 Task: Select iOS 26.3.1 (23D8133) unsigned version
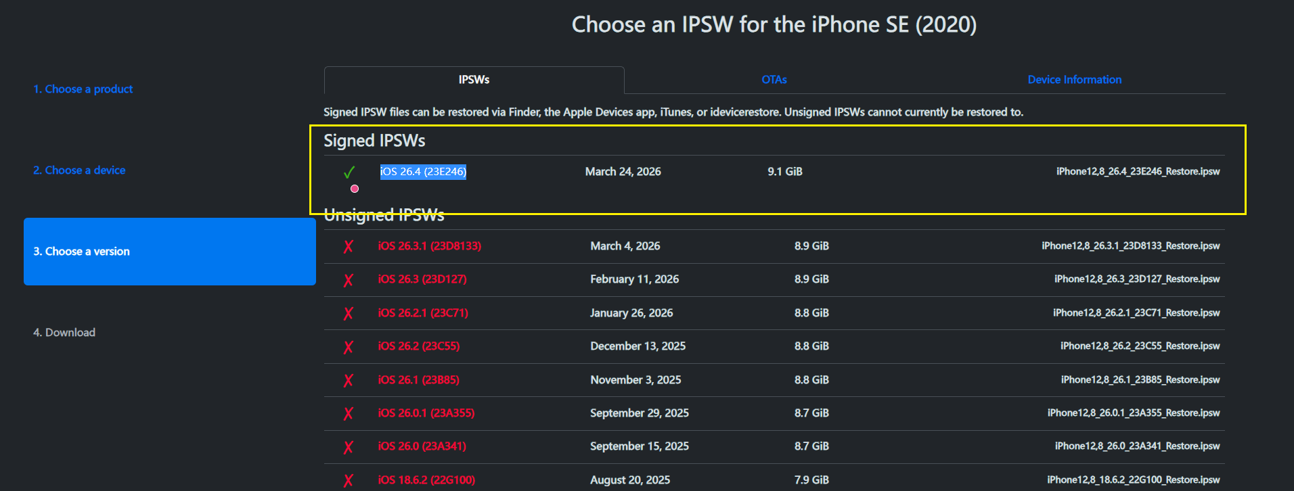tap(429, 246)
